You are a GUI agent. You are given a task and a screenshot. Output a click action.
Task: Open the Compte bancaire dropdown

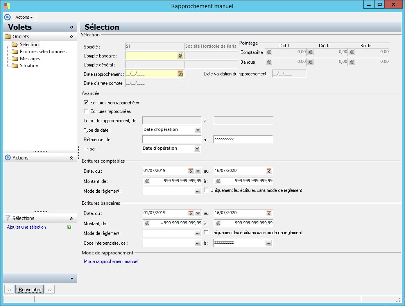pyautogui.click(x=180, y=56)
